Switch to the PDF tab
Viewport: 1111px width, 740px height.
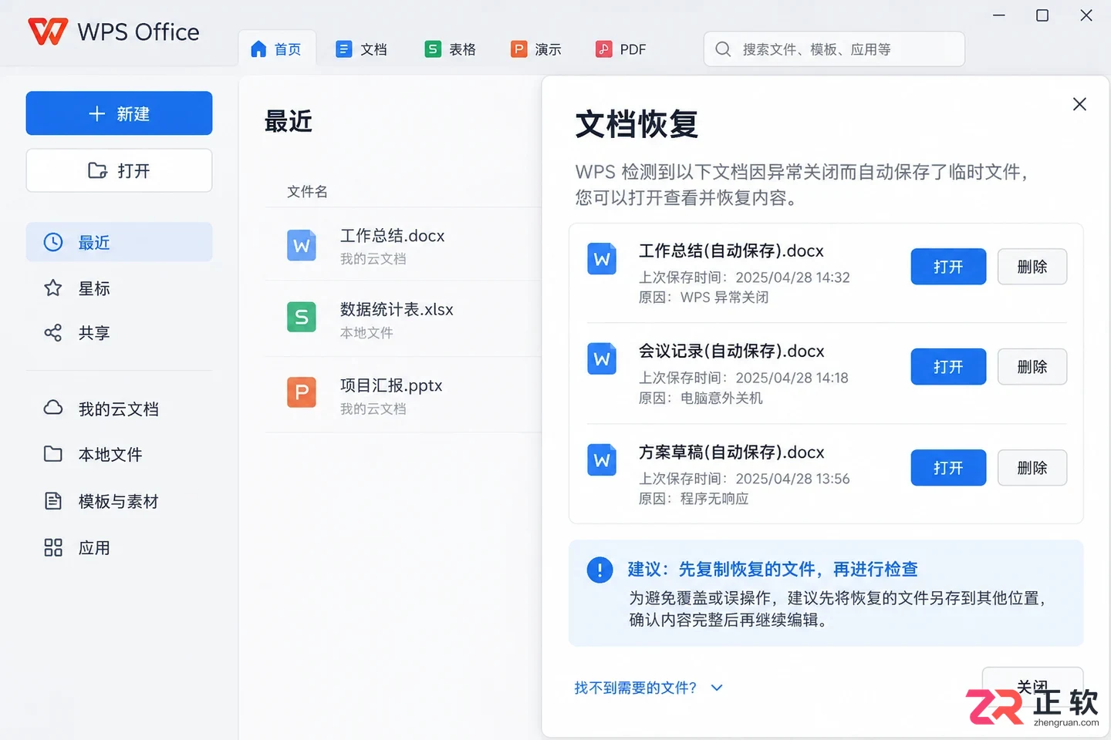click(620, 49)
